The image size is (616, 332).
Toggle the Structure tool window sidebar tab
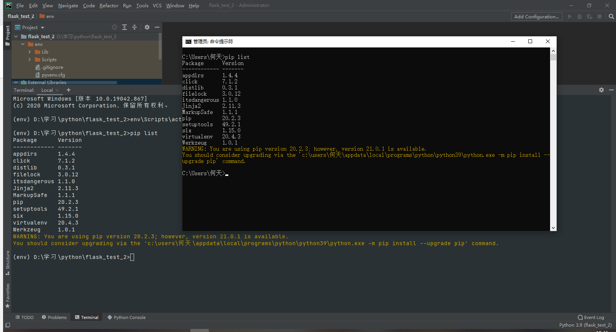[x=7, y=263]
